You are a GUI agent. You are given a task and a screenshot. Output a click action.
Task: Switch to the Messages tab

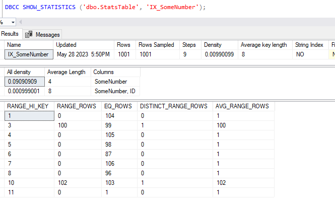coord(47,34)
